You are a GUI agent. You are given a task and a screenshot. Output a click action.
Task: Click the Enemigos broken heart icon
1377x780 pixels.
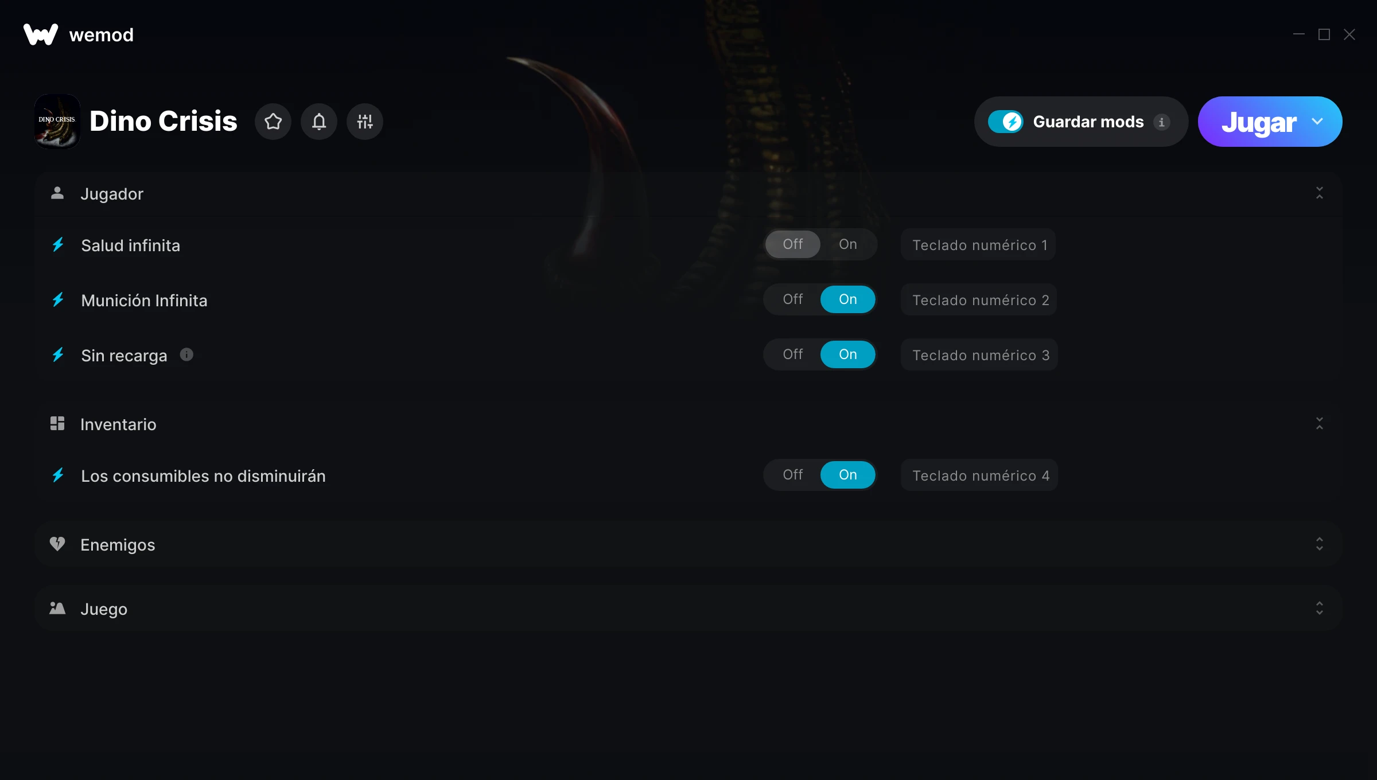pos(57,544)
